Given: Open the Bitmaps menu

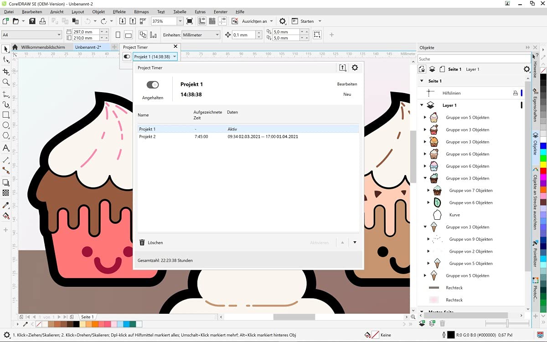Looking at the screenshot, I should [x=141, y=12].
